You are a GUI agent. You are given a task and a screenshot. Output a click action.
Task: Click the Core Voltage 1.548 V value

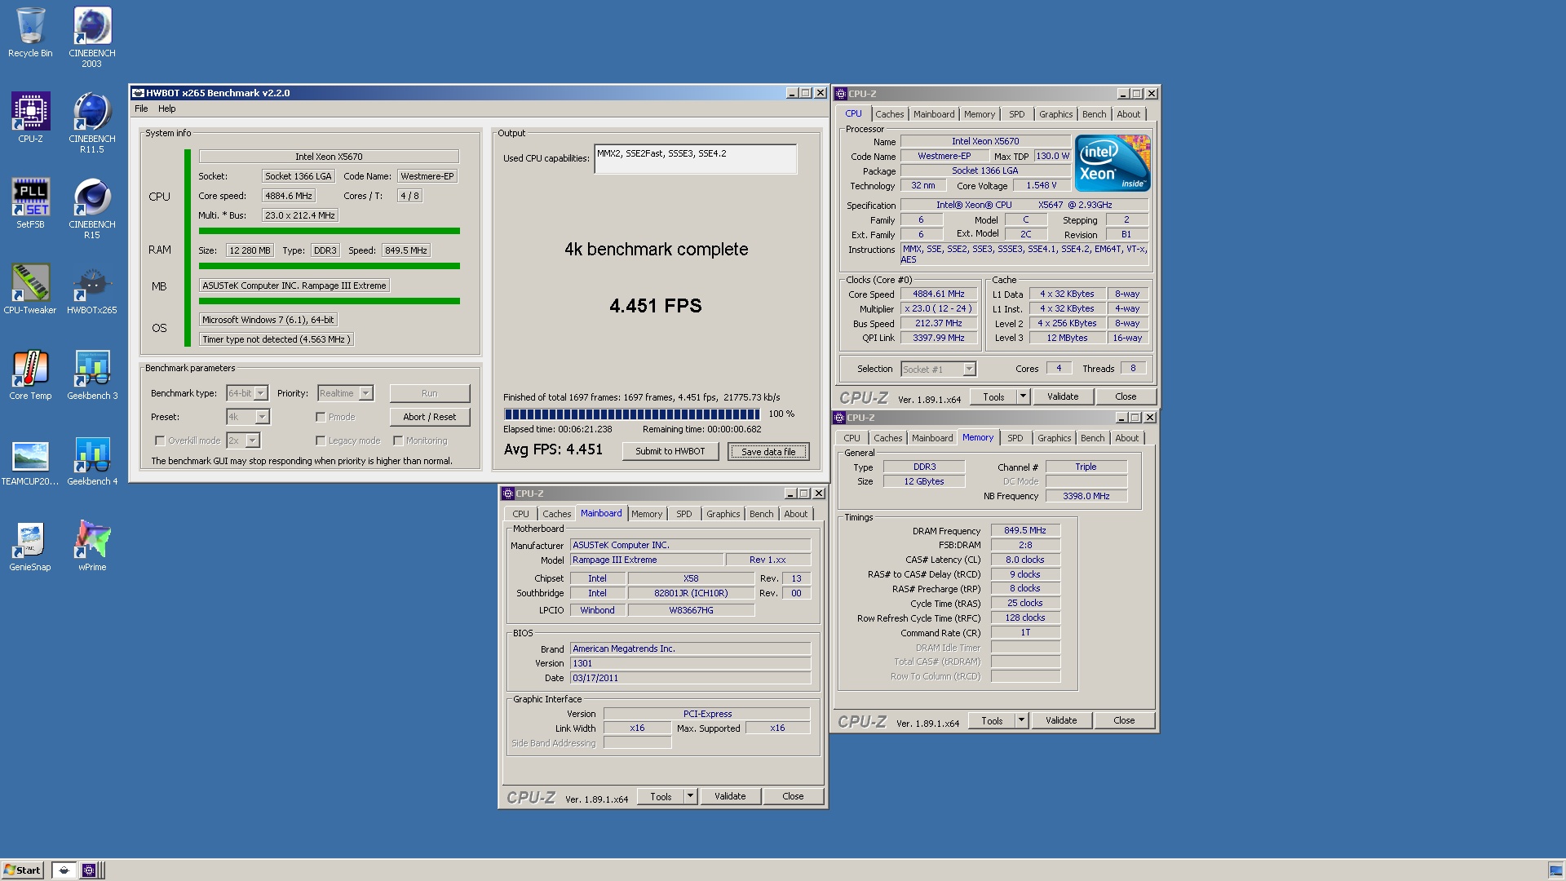coord(1042,185)
